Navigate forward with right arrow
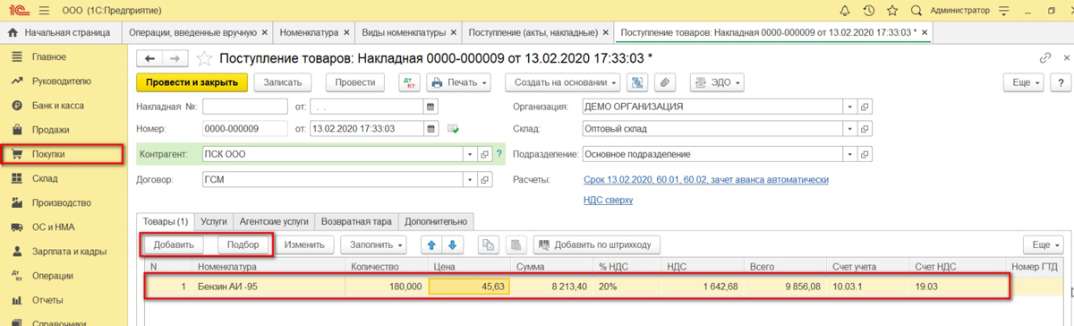 click(x=175, y=58)
